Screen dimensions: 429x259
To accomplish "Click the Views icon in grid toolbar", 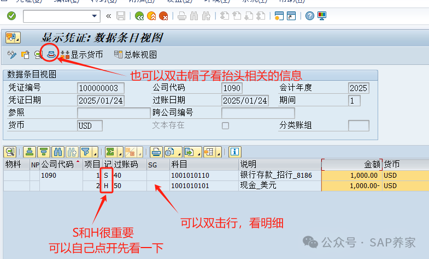I will [x=169, y=152].
